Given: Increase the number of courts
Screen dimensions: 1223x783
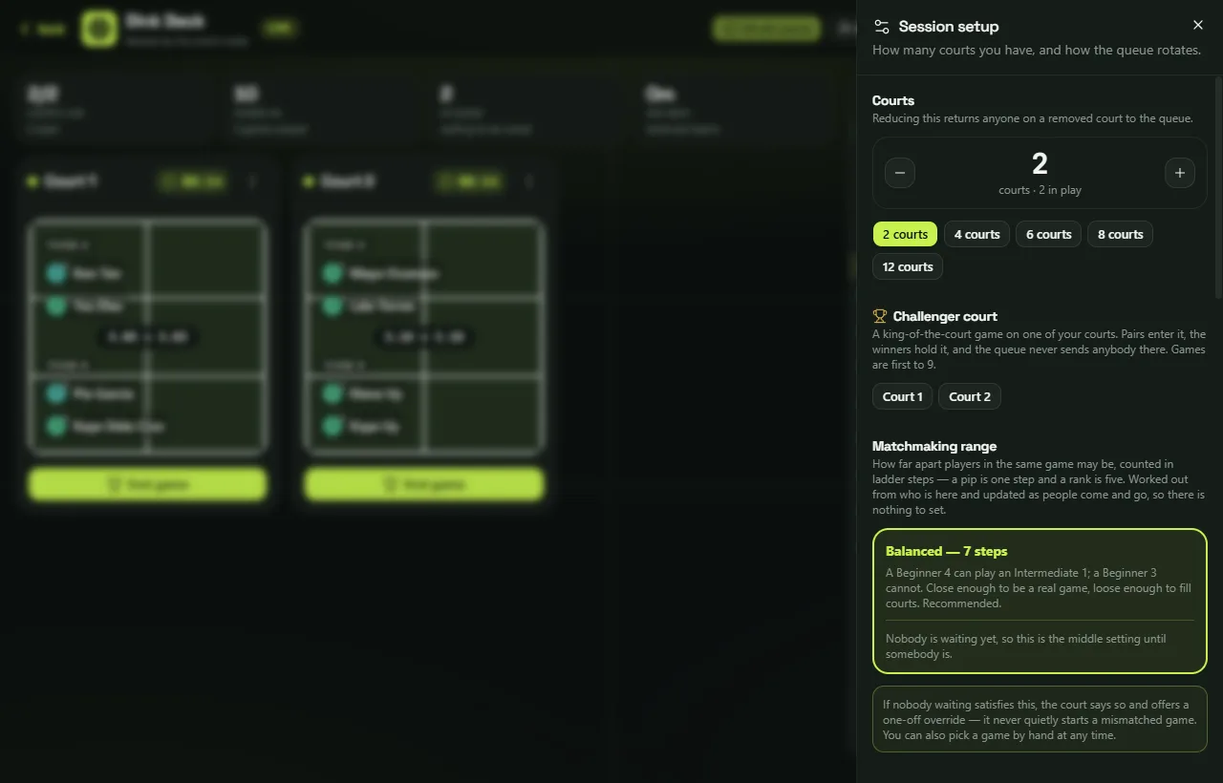Looking at the screenshot, I should click(x=1180, y=173).
